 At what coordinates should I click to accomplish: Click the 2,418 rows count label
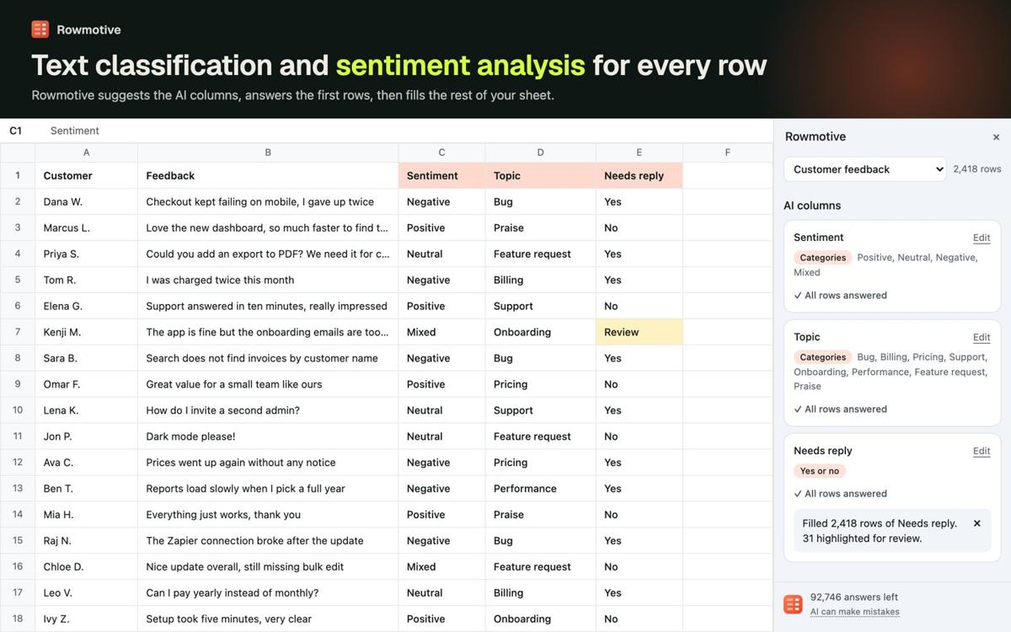pos(976,169)
